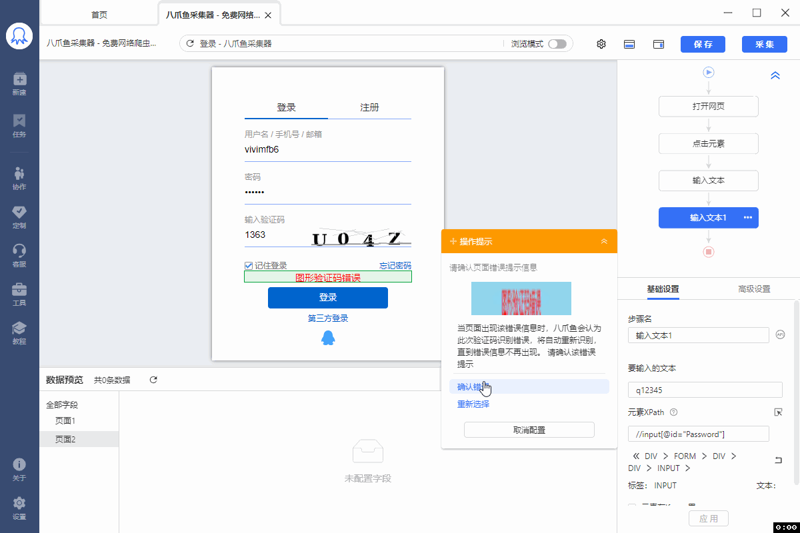
Task: Select 页面2 in the field list
Action: pos(79,439)
